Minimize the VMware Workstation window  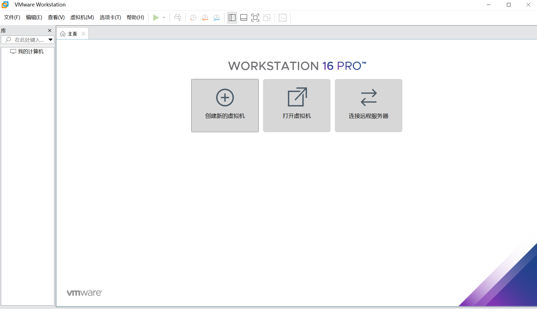tap(489, 5)
